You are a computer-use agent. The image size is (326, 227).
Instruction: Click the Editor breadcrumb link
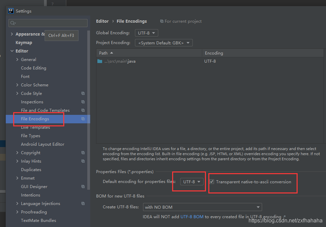[102, 21]
